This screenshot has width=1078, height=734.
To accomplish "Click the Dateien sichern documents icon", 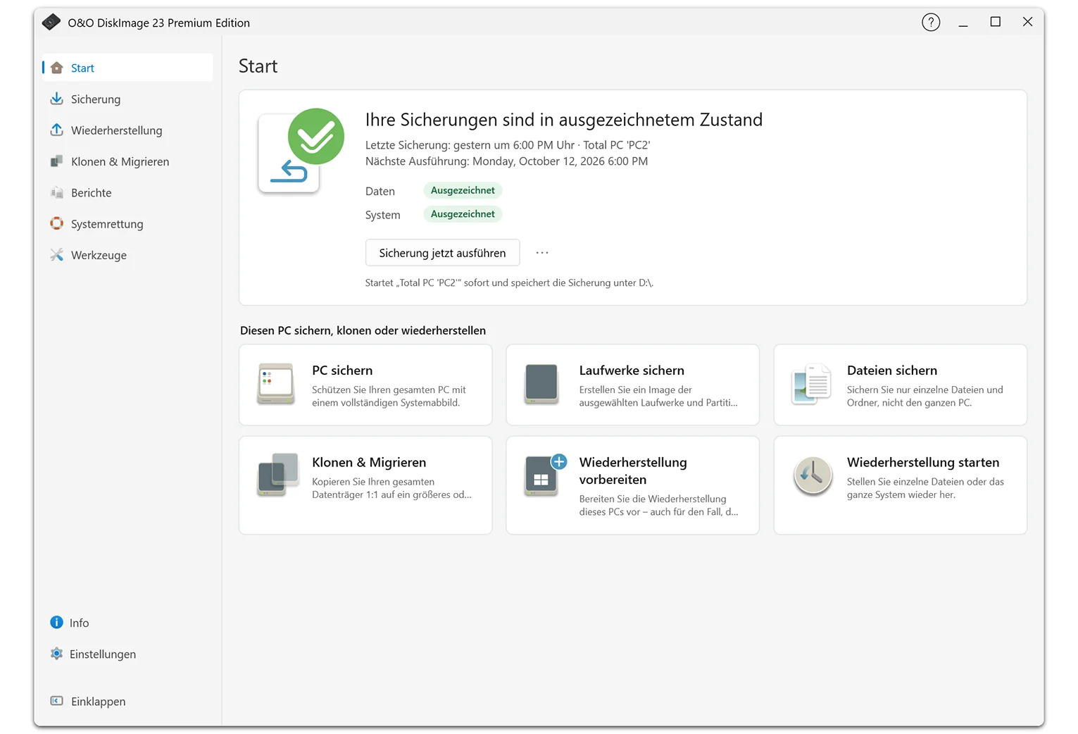I will point(811,384).
